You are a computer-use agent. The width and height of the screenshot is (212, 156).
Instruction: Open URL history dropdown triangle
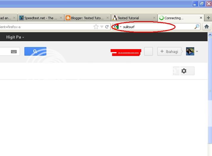point(102,27)
